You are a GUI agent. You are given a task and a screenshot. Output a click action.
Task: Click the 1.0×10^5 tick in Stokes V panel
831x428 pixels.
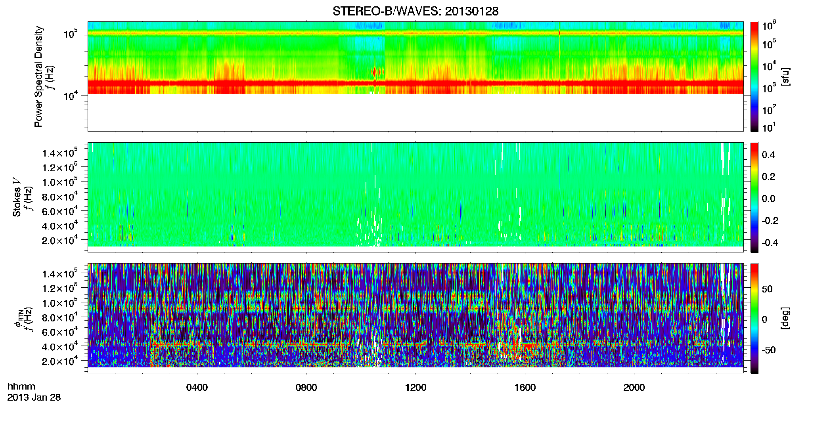tap(60, 182)
